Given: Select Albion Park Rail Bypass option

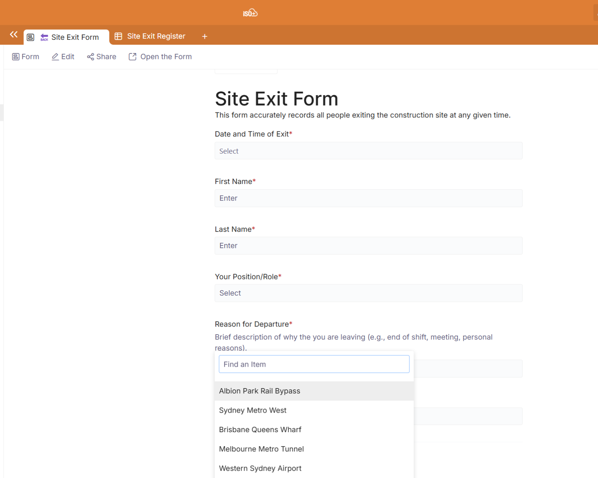Looking at the screenshot, I should tap(259, 391).
